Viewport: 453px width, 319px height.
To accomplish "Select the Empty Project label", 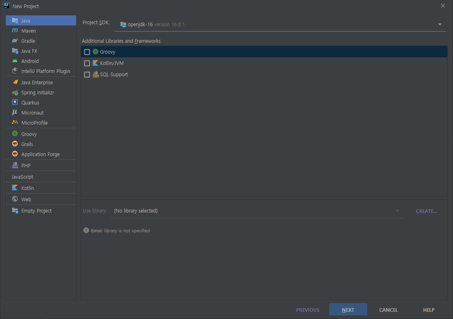I will (36, 211).
